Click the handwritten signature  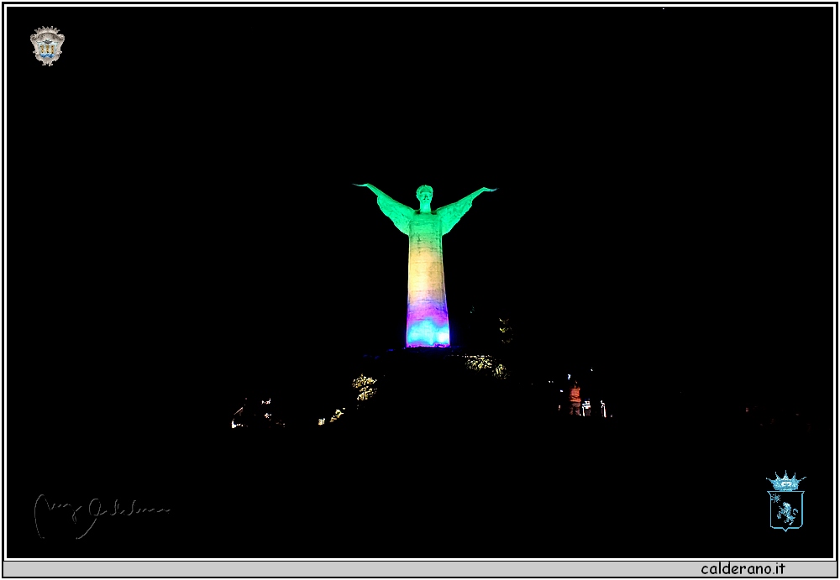[102, 515]
